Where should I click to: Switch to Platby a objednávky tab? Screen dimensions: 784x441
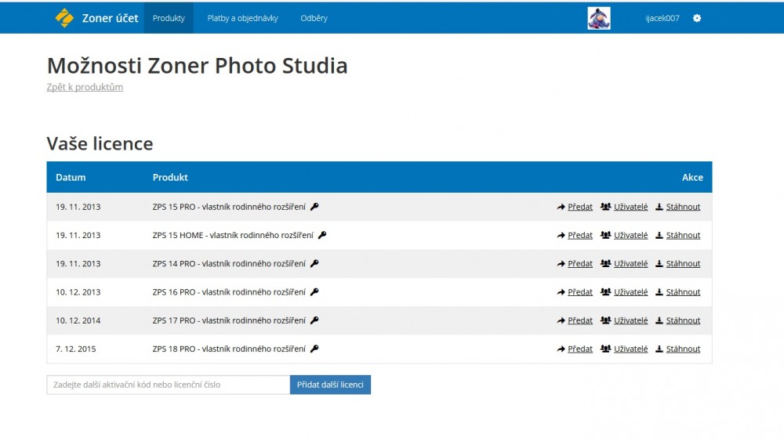242,18
